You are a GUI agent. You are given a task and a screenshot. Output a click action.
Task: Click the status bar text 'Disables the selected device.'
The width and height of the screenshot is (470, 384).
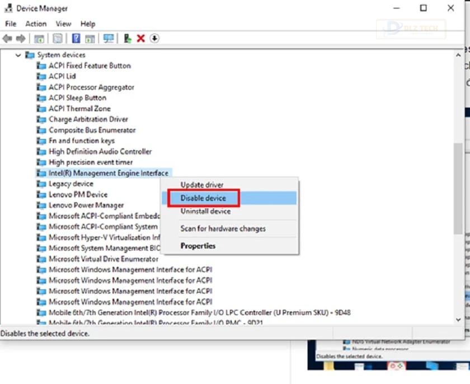tap(45, 333)
